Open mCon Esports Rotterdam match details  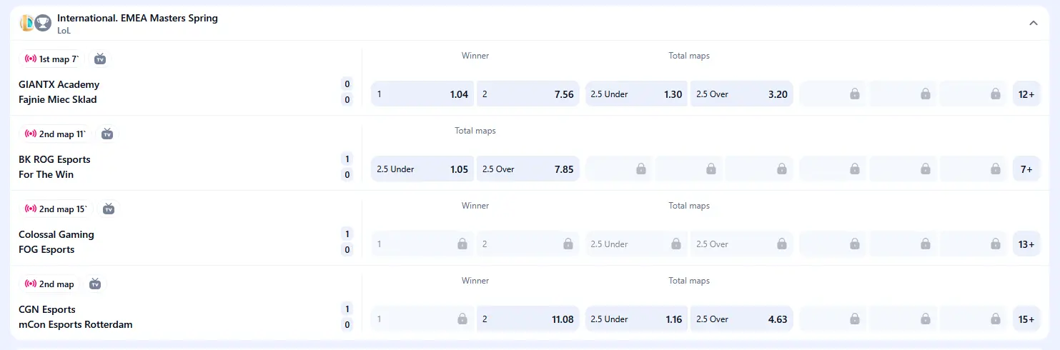[76, 324]
